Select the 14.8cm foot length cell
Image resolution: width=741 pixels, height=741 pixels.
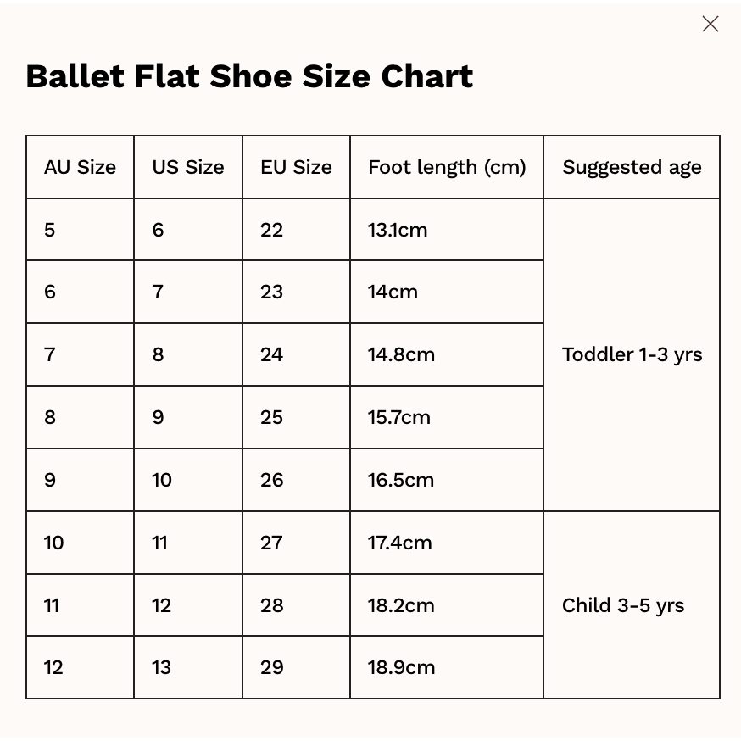point(447,354)
